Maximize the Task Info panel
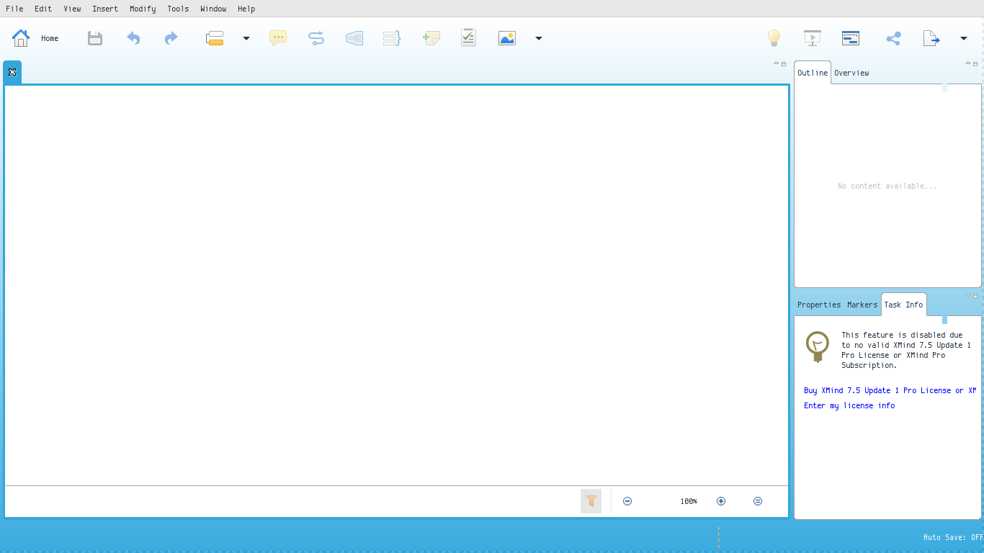Screen dimensions: 984x553 point(976,295)
